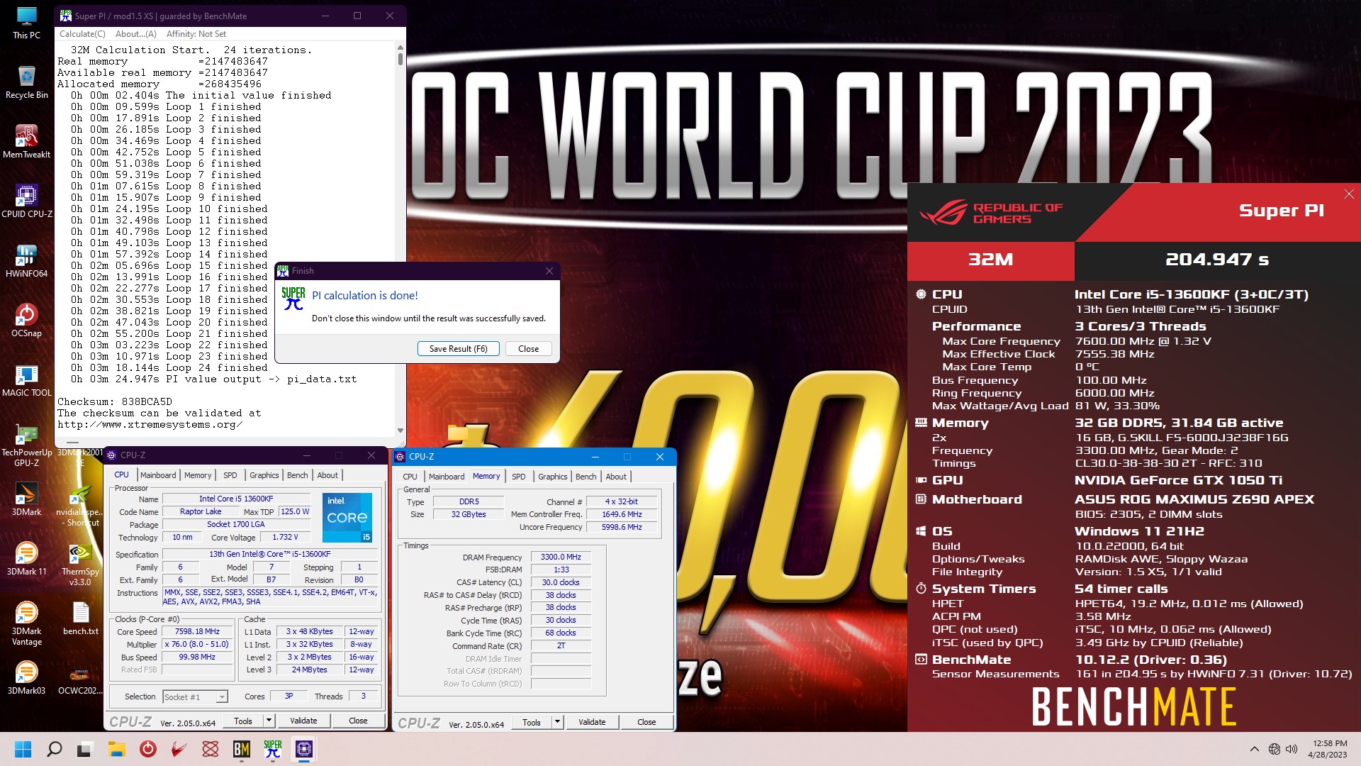
Task: Click the DRAM Frequency 3300.0 MHz value
Action: point(561,557)
